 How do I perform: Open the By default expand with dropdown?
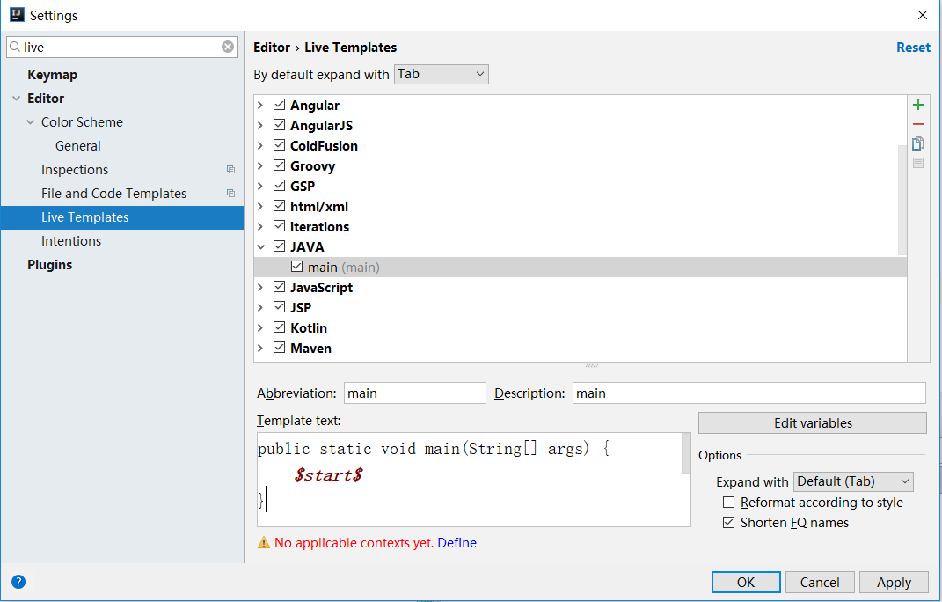(x=441, y=74)
